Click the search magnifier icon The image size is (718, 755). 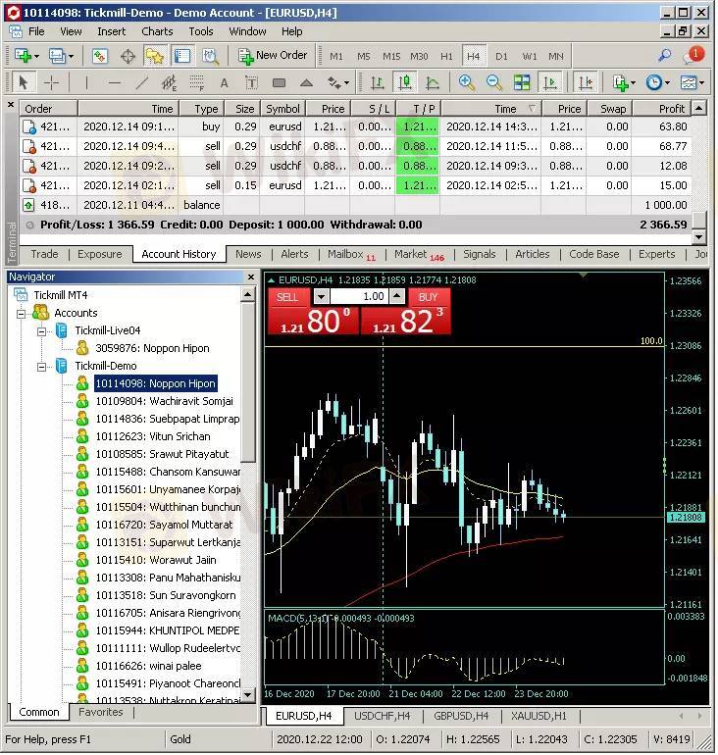(x=664, y=56)
